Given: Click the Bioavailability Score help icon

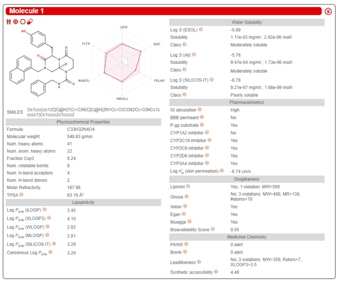Looking at the screenshot, I should (x=212, y=229).
